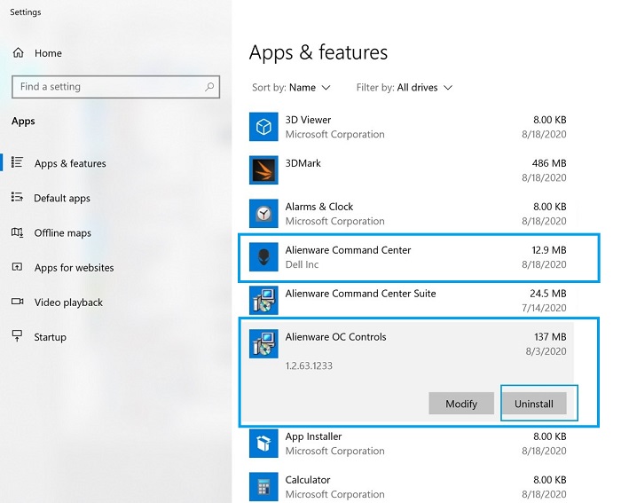Screen dimensions: 621x503
Task: Open the Default apps section
Action: (61, 199)
